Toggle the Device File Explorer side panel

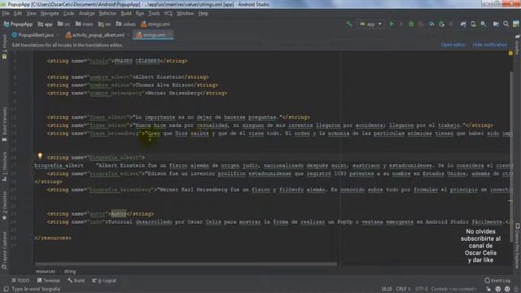(x=518, y=246)
